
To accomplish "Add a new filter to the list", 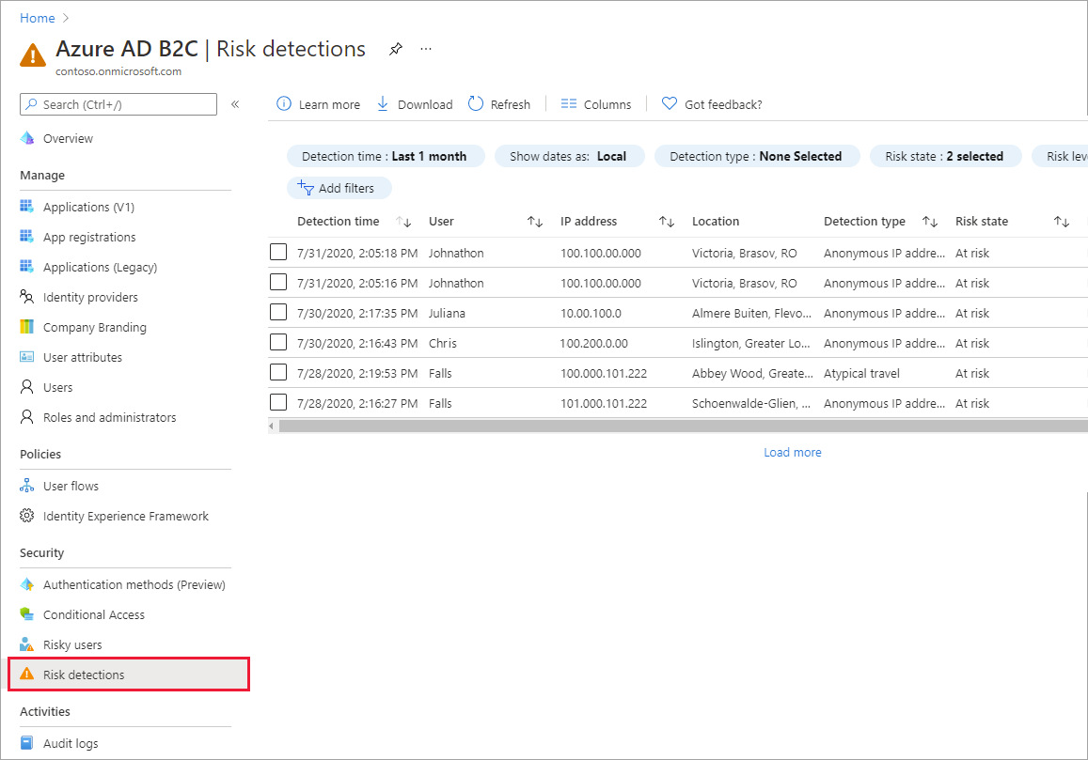I will 339,187.
